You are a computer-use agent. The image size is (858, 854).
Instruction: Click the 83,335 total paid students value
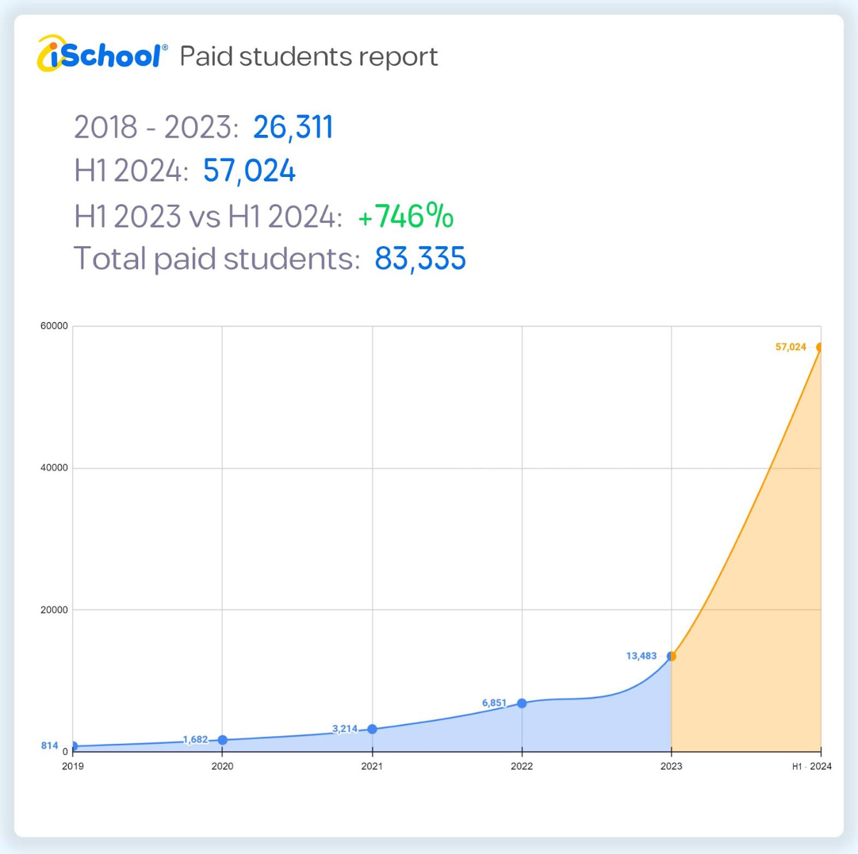(420, 258)
